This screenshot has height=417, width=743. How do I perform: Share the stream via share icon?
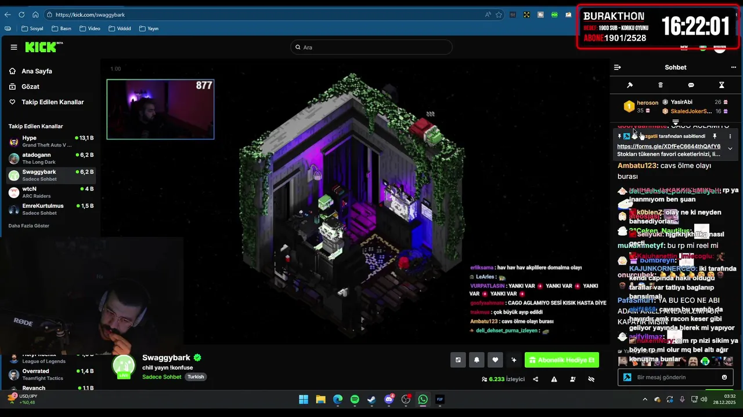click(535, 379)
